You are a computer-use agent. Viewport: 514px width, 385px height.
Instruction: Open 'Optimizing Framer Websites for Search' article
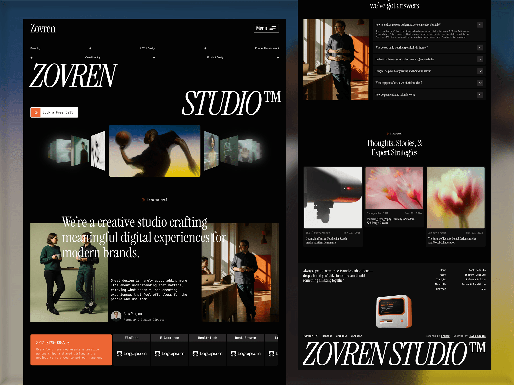tap(326, 241)
